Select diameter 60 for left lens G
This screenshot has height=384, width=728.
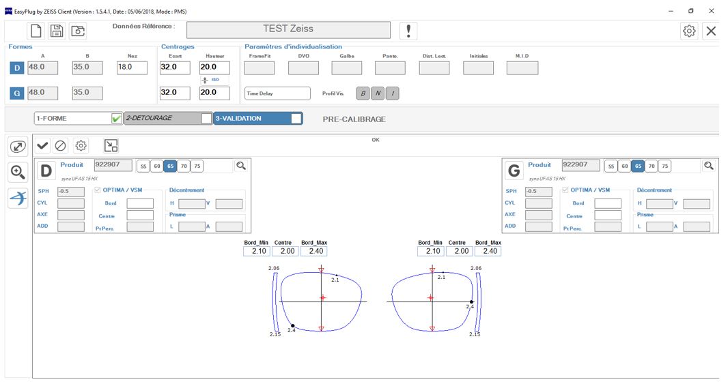click(x=624, y=166)
